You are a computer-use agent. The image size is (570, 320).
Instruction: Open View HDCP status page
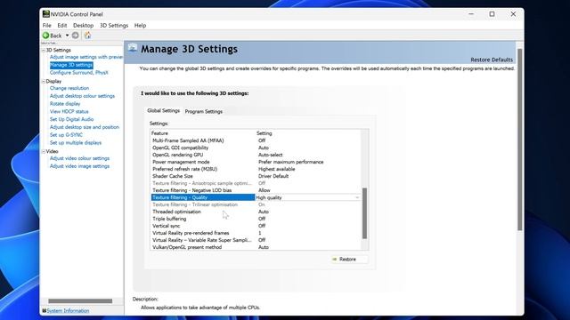pos(69,111)
